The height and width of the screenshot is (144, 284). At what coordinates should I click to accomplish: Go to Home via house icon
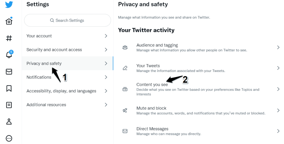pos(9,21)
